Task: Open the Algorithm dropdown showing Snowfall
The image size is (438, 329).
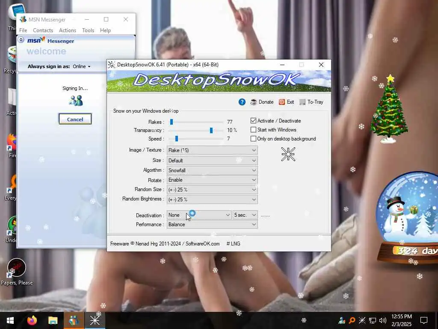Action: [x=212, y=170]
